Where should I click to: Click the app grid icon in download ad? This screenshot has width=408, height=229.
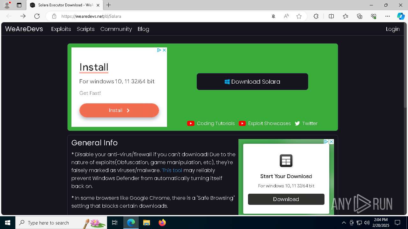click(286, 161)
